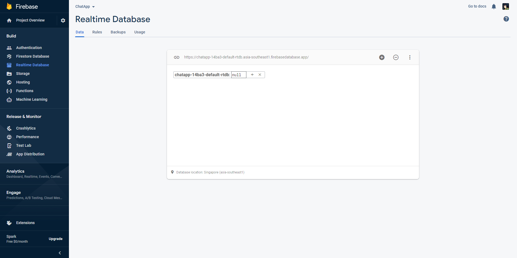The height and width of the screenshot is (258, 517).
Task: Open Hosting in the sidebar
Action: pos(23,82)
